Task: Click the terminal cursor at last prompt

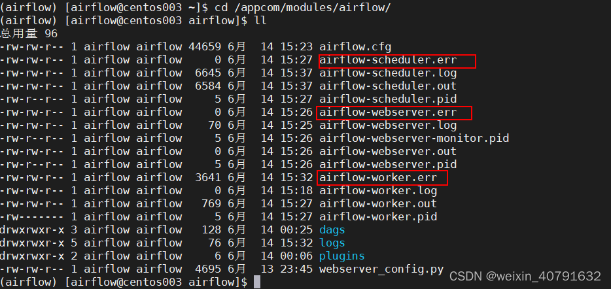Action: click(257, 282)
